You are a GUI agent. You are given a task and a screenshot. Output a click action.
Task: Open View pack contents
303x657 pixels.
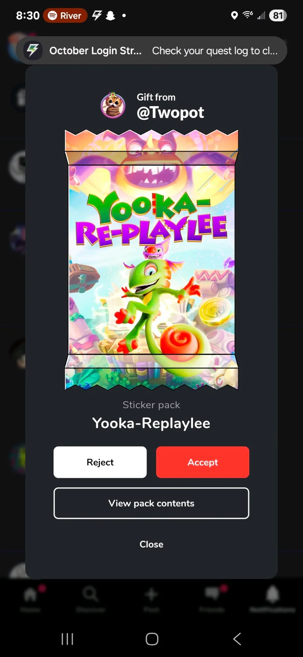click(x=151, y=503)
